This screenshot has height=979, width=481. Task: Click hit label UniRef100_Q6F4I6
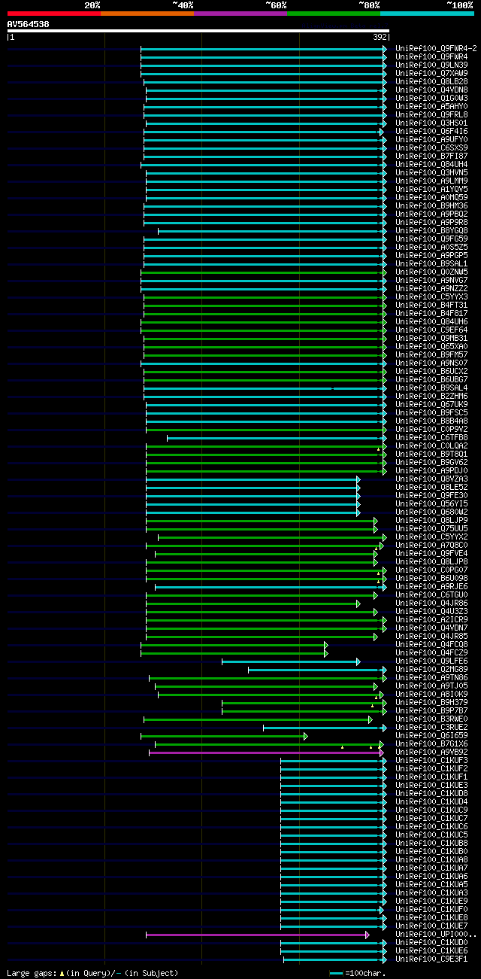431,131
